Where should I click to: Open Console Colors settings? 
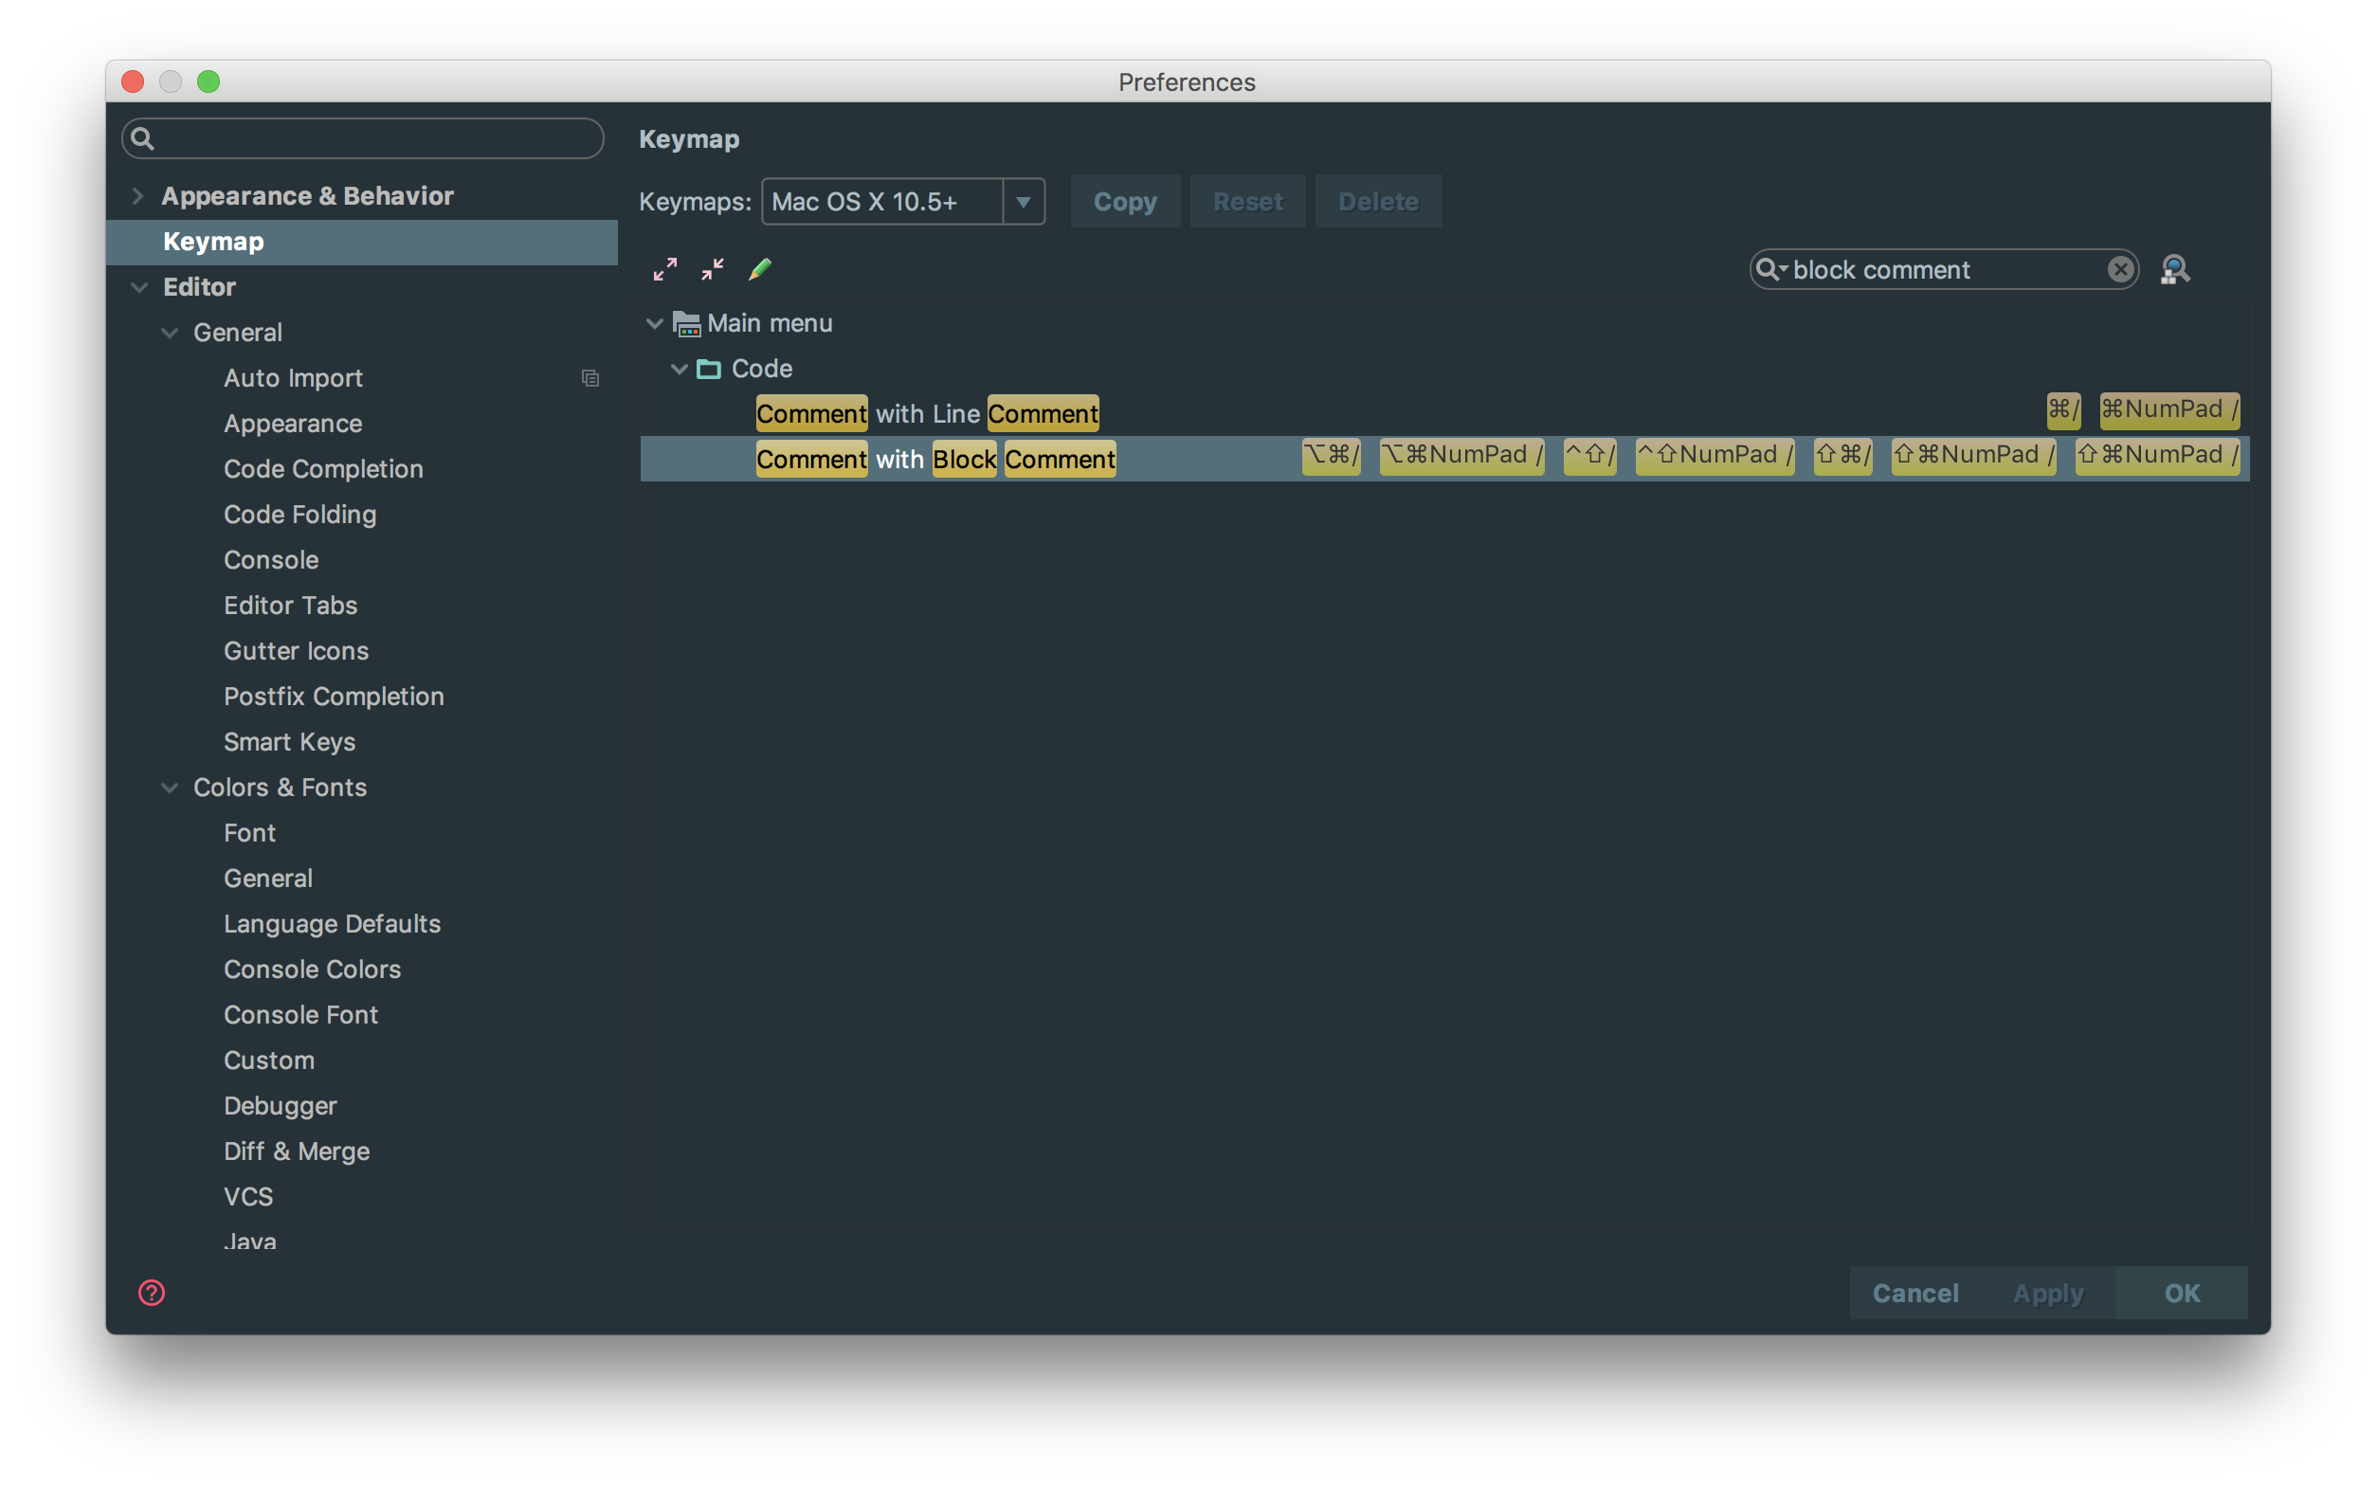coord(313,970)
